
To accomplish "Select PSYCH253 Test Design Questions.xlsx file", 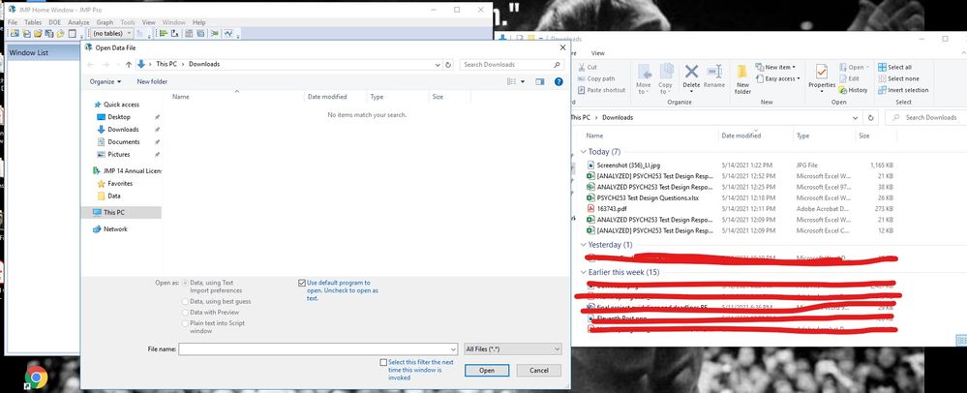I will point(650,197).
